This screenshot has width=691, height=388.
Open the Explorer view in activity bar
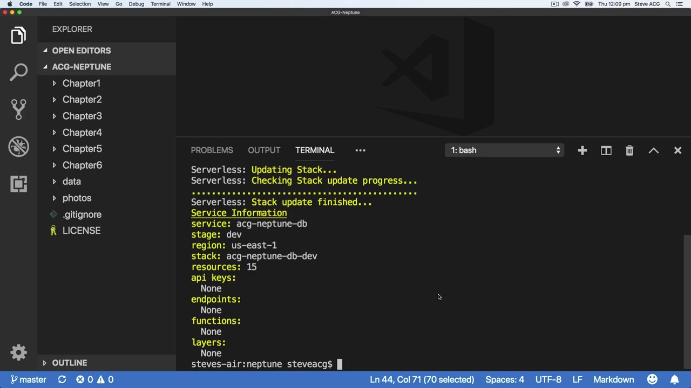pyautogui.click(x=18, y=36)
